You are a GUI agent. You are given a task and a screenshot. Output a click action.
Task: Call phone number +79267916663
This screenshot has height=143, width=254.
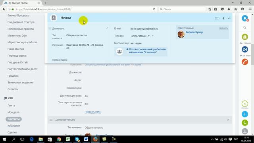click(139, 36)
